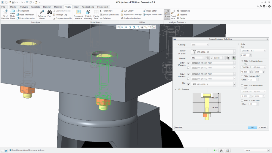The height and width of the screenshot is (153, 272).
Task: Toggle the highlighted icon after length field
Action: tap(234, 58)
